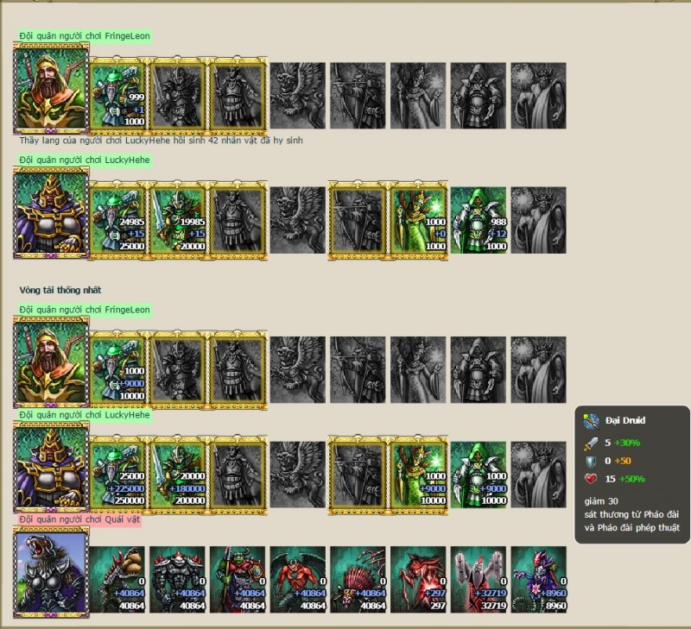691x629 pixels.
Task: Select greyed griffin unit in FringeLeon's first army
Action: pos(298,96)
